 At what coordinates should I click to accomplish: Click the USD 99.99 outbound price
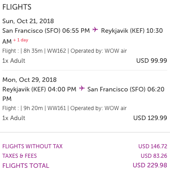click(152, 60)
